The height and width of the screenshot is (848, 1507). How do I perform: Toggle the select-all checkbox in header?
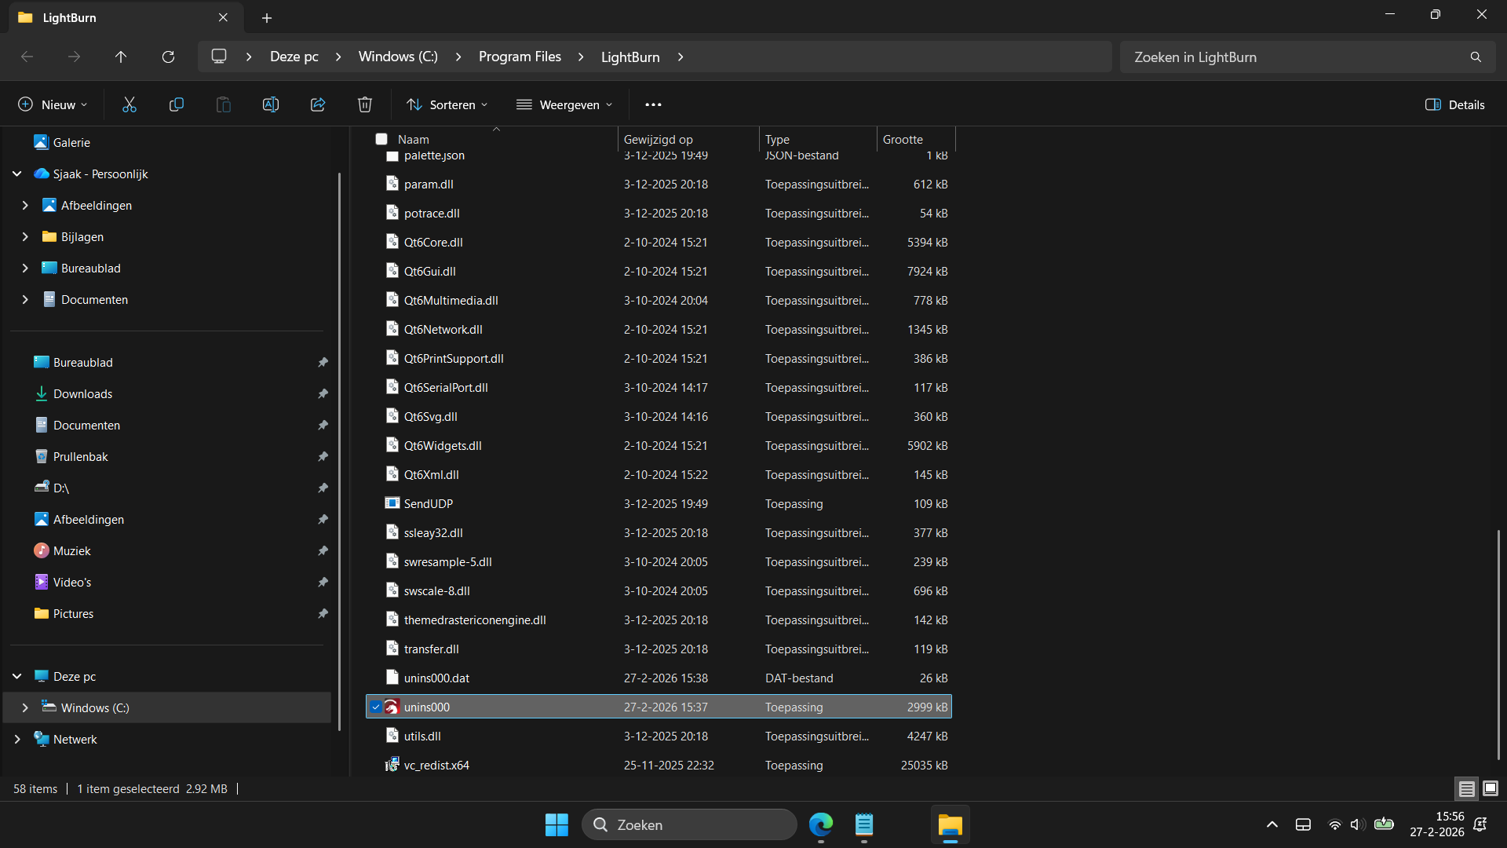point(381,139)
